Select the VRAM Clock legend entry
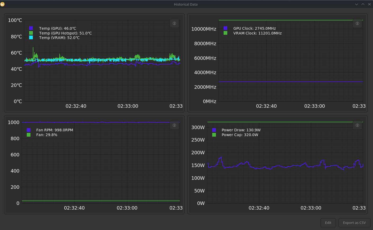The height and width of the screenshot is (230, 373). tap(257, 33)
